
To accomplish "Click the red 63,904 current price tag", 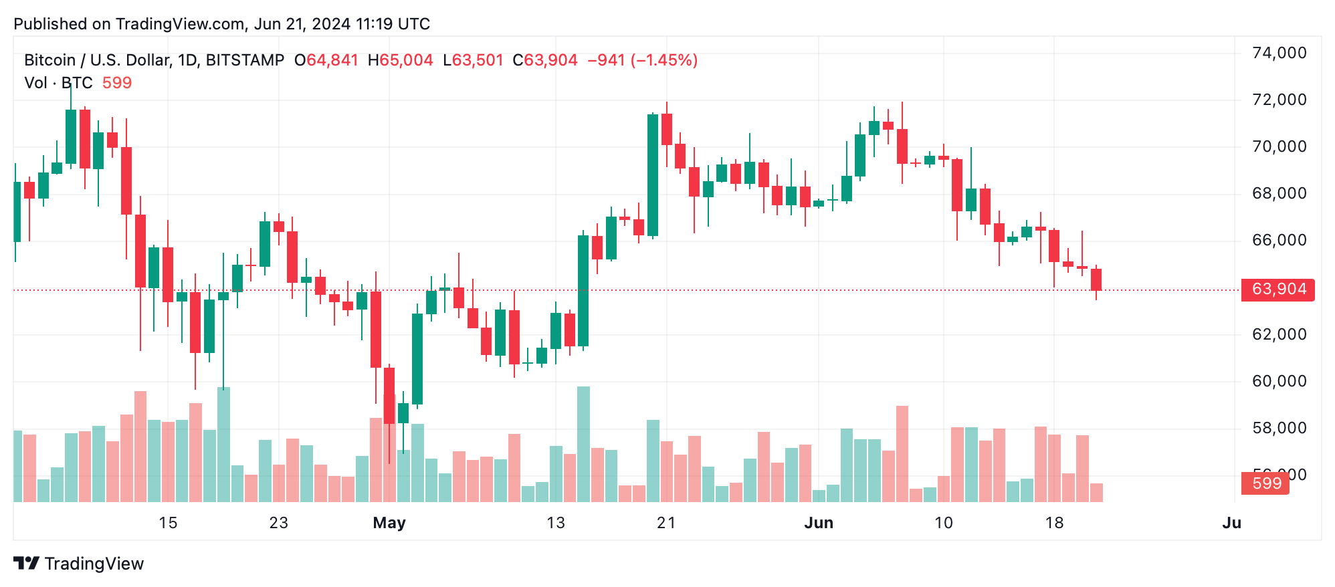I will [1277, 289].
